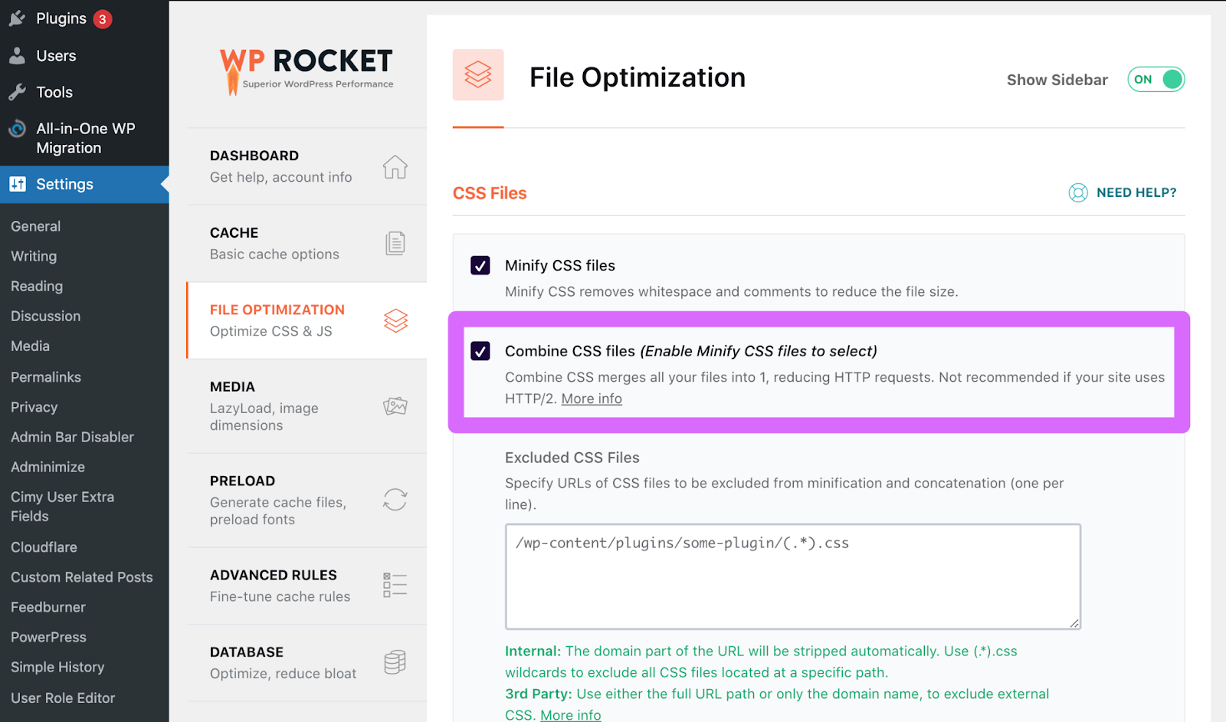Click the Cache document icon

coord(395,244)
